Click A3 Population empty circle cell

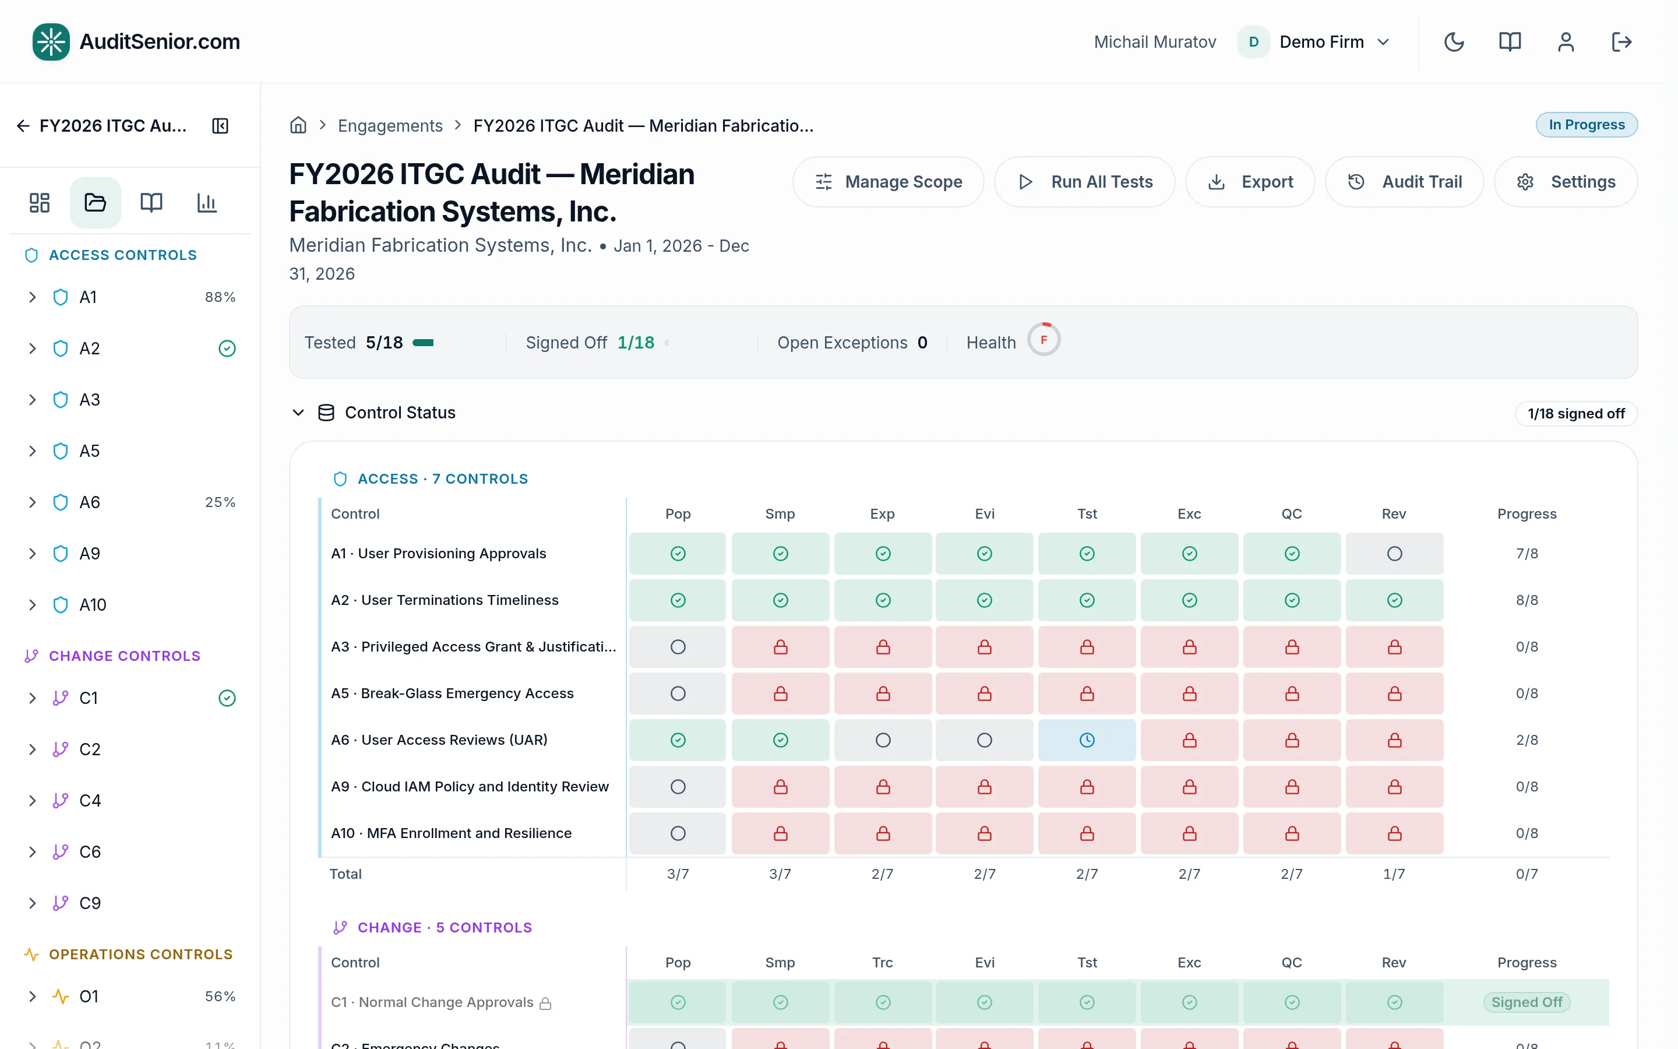click(678, 647)
